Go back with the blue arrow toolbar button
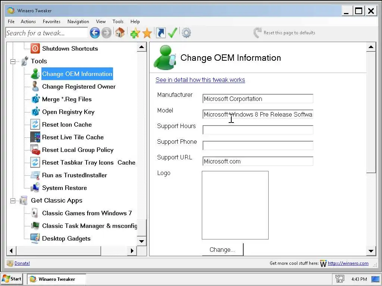This screenshot has width=382, height=286. [x=95, y=33]
